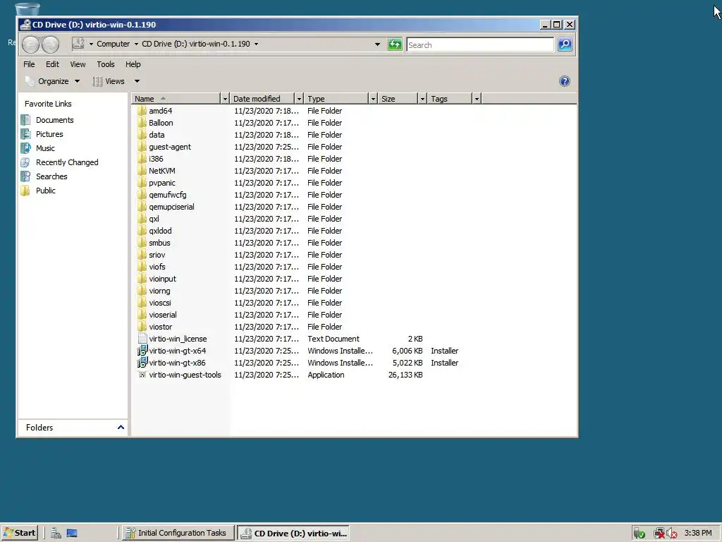Select the smbus folder name

pos(159,243)
